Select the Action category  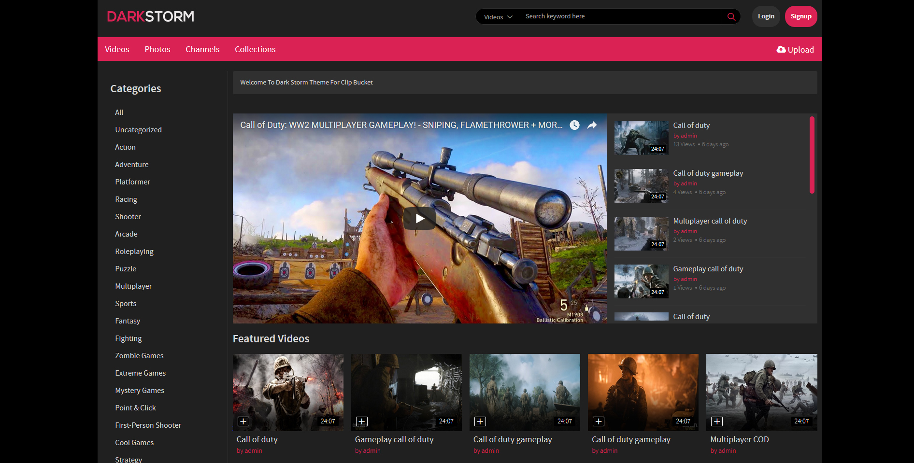pyautogui.click(x=125, y=147)
